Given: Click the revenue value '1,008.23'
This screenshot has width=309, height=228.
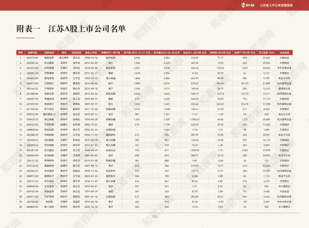Looking at the screenshot, I should tap(195, 119).
